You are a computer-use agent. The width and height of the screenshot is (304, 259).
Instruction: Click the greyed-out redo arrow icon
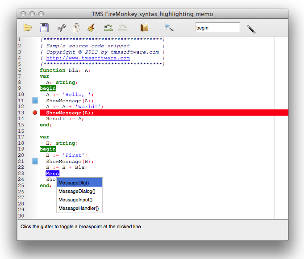123,28
